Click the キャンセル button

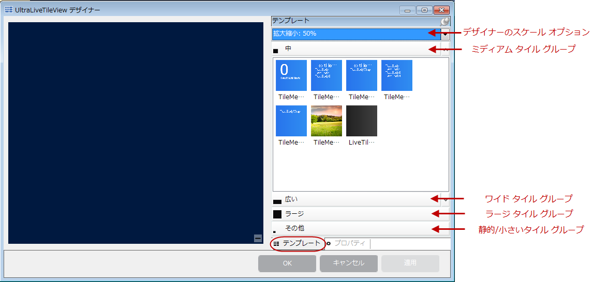[x=349, y=263]
